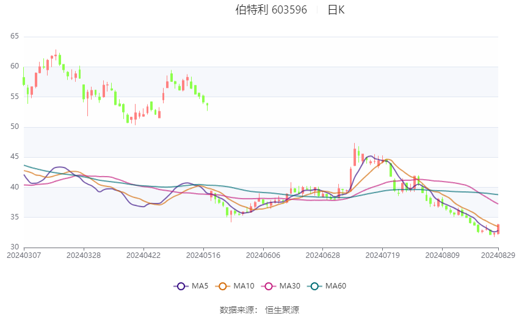Toggle the MA5 legend series
The height and width of the screenshot is (316, 519).
(x=191, y=286)
